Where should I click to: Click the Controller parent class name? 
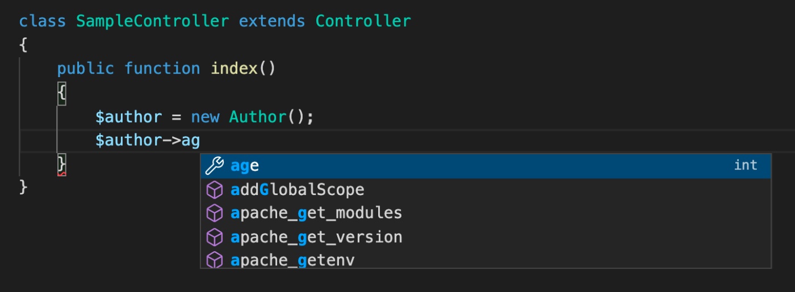click(x=363, y=22)
